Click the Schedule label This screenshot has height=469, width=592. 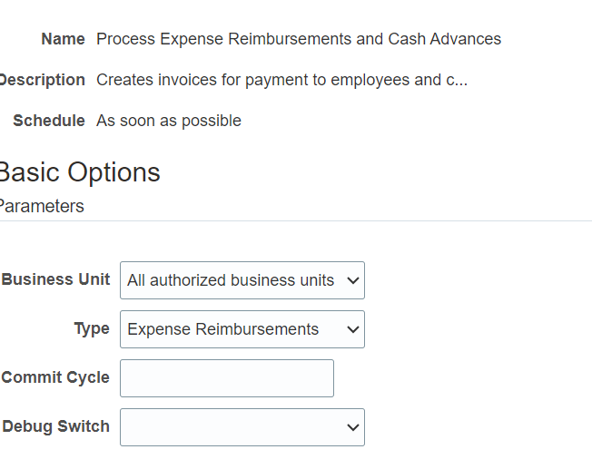click(x=49, y=121)
